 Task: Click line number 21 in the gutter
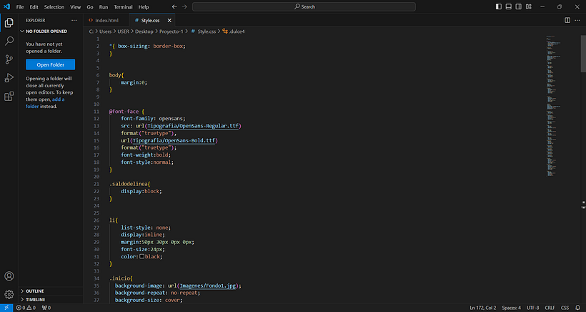[x=96, y=184]
